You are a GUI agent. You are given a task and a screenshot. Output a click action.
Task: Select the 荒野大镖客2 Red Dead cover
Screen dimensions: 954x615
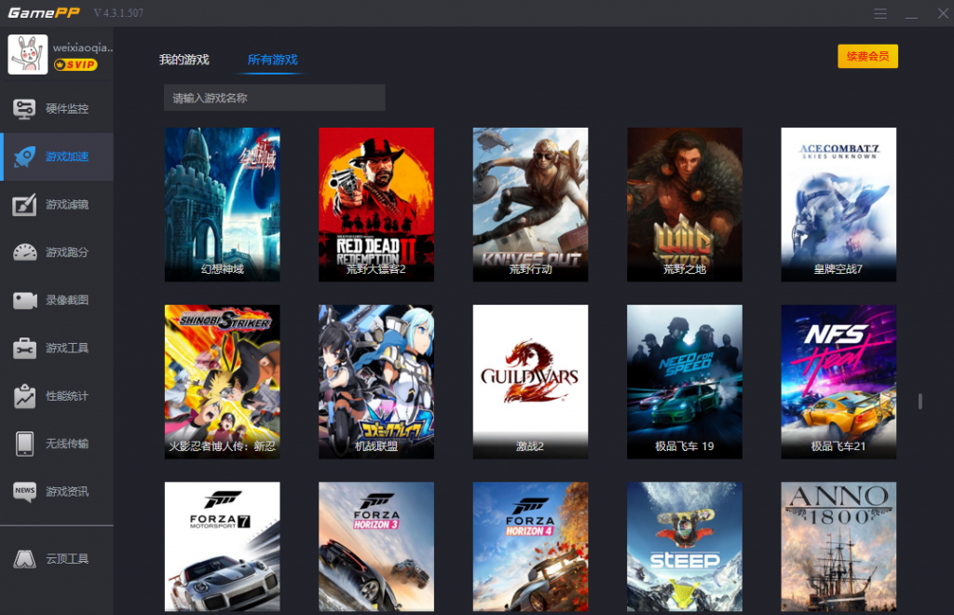click(376, 204)
